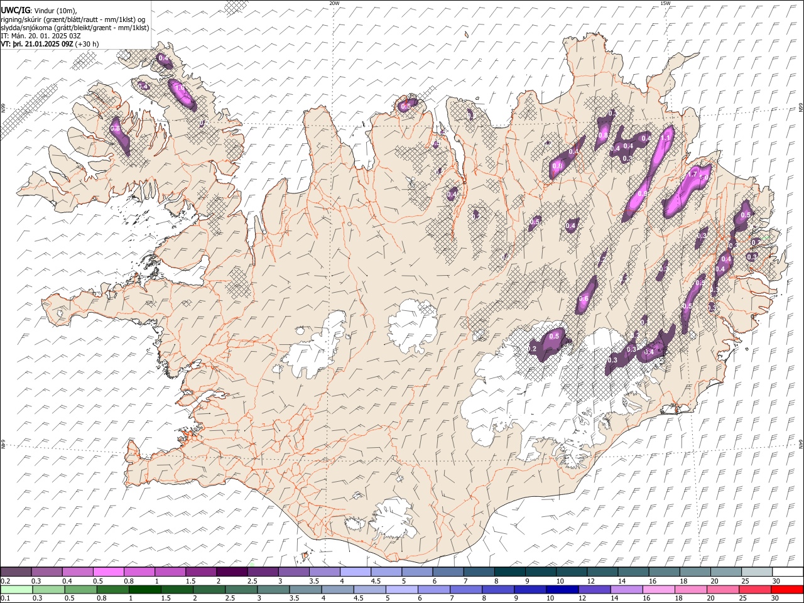The image size is (804, 603).
Task: Select the rigning/skúrir legend description line
Action: 73,19
